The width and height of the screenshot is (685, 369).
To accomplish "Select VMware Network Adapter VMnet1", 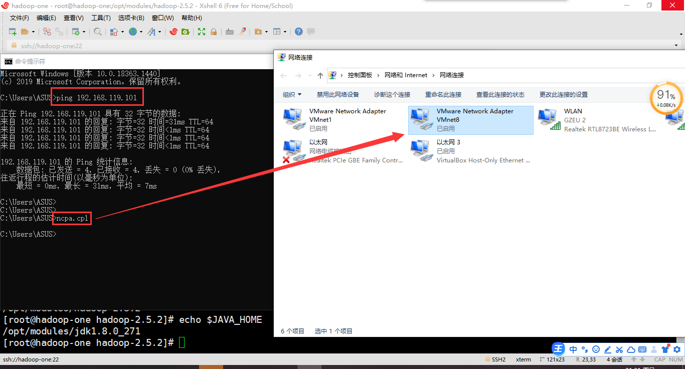I will [x=343, y=120].
